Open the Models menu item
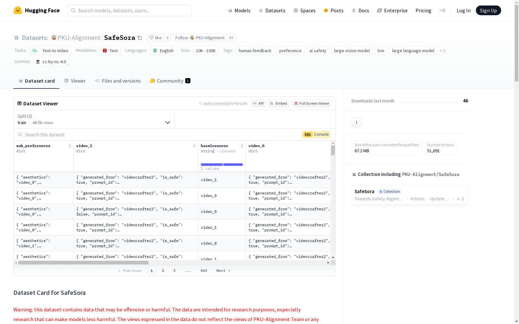This screenshot has height=324, width=519. pyautogui.click(x=239, y=10)
